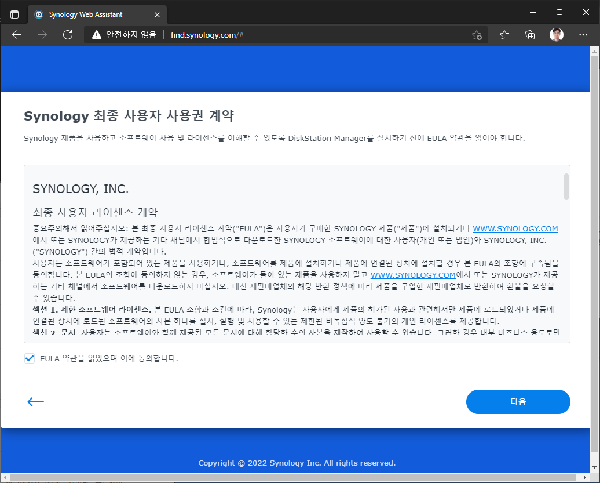600x483 pixels.
Task: Open the first WWW.SYNOLOGY.COM link
Action: point(515,228)
